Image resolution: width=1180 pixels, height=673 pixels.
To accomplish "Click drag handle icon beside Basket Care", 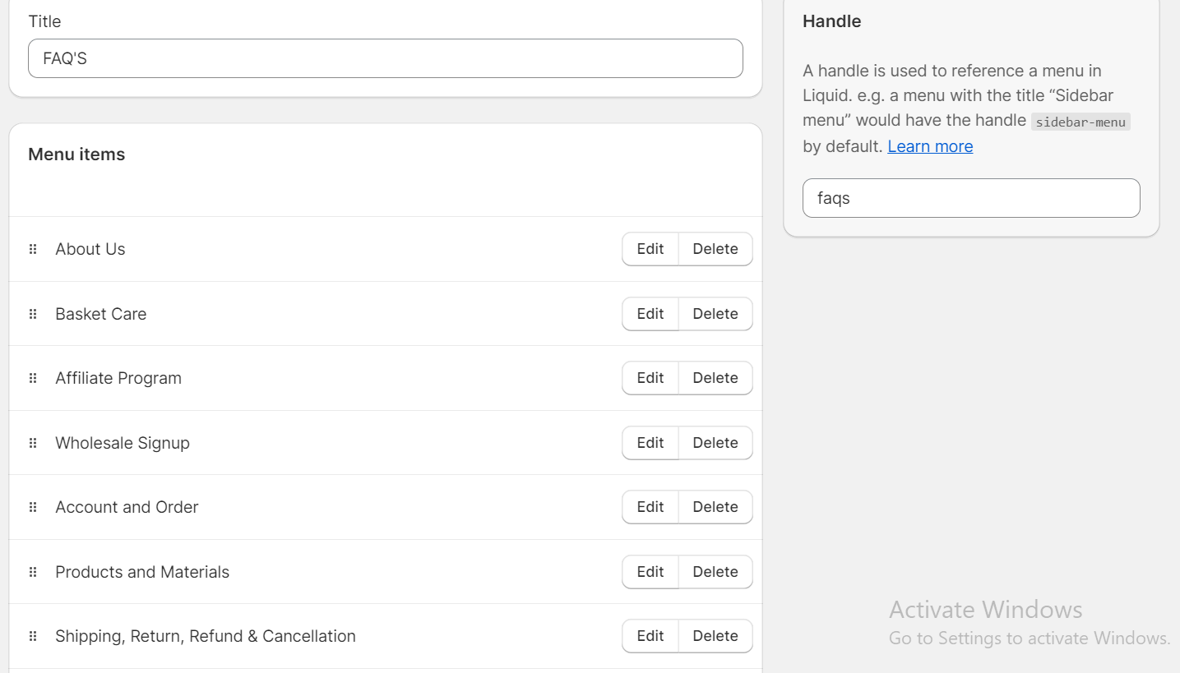I will 33,314.
